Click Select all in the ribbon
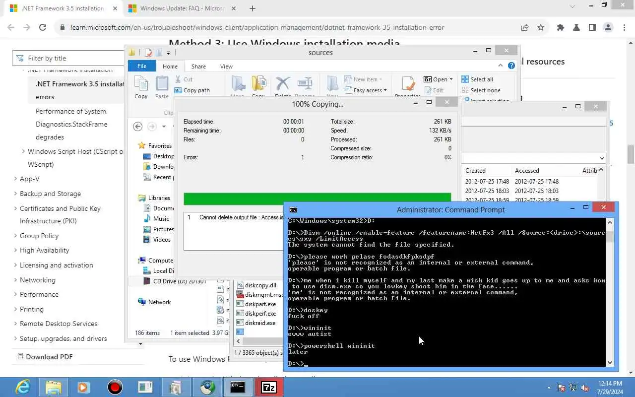The image size is (635, 397). [x=477, y=79]
